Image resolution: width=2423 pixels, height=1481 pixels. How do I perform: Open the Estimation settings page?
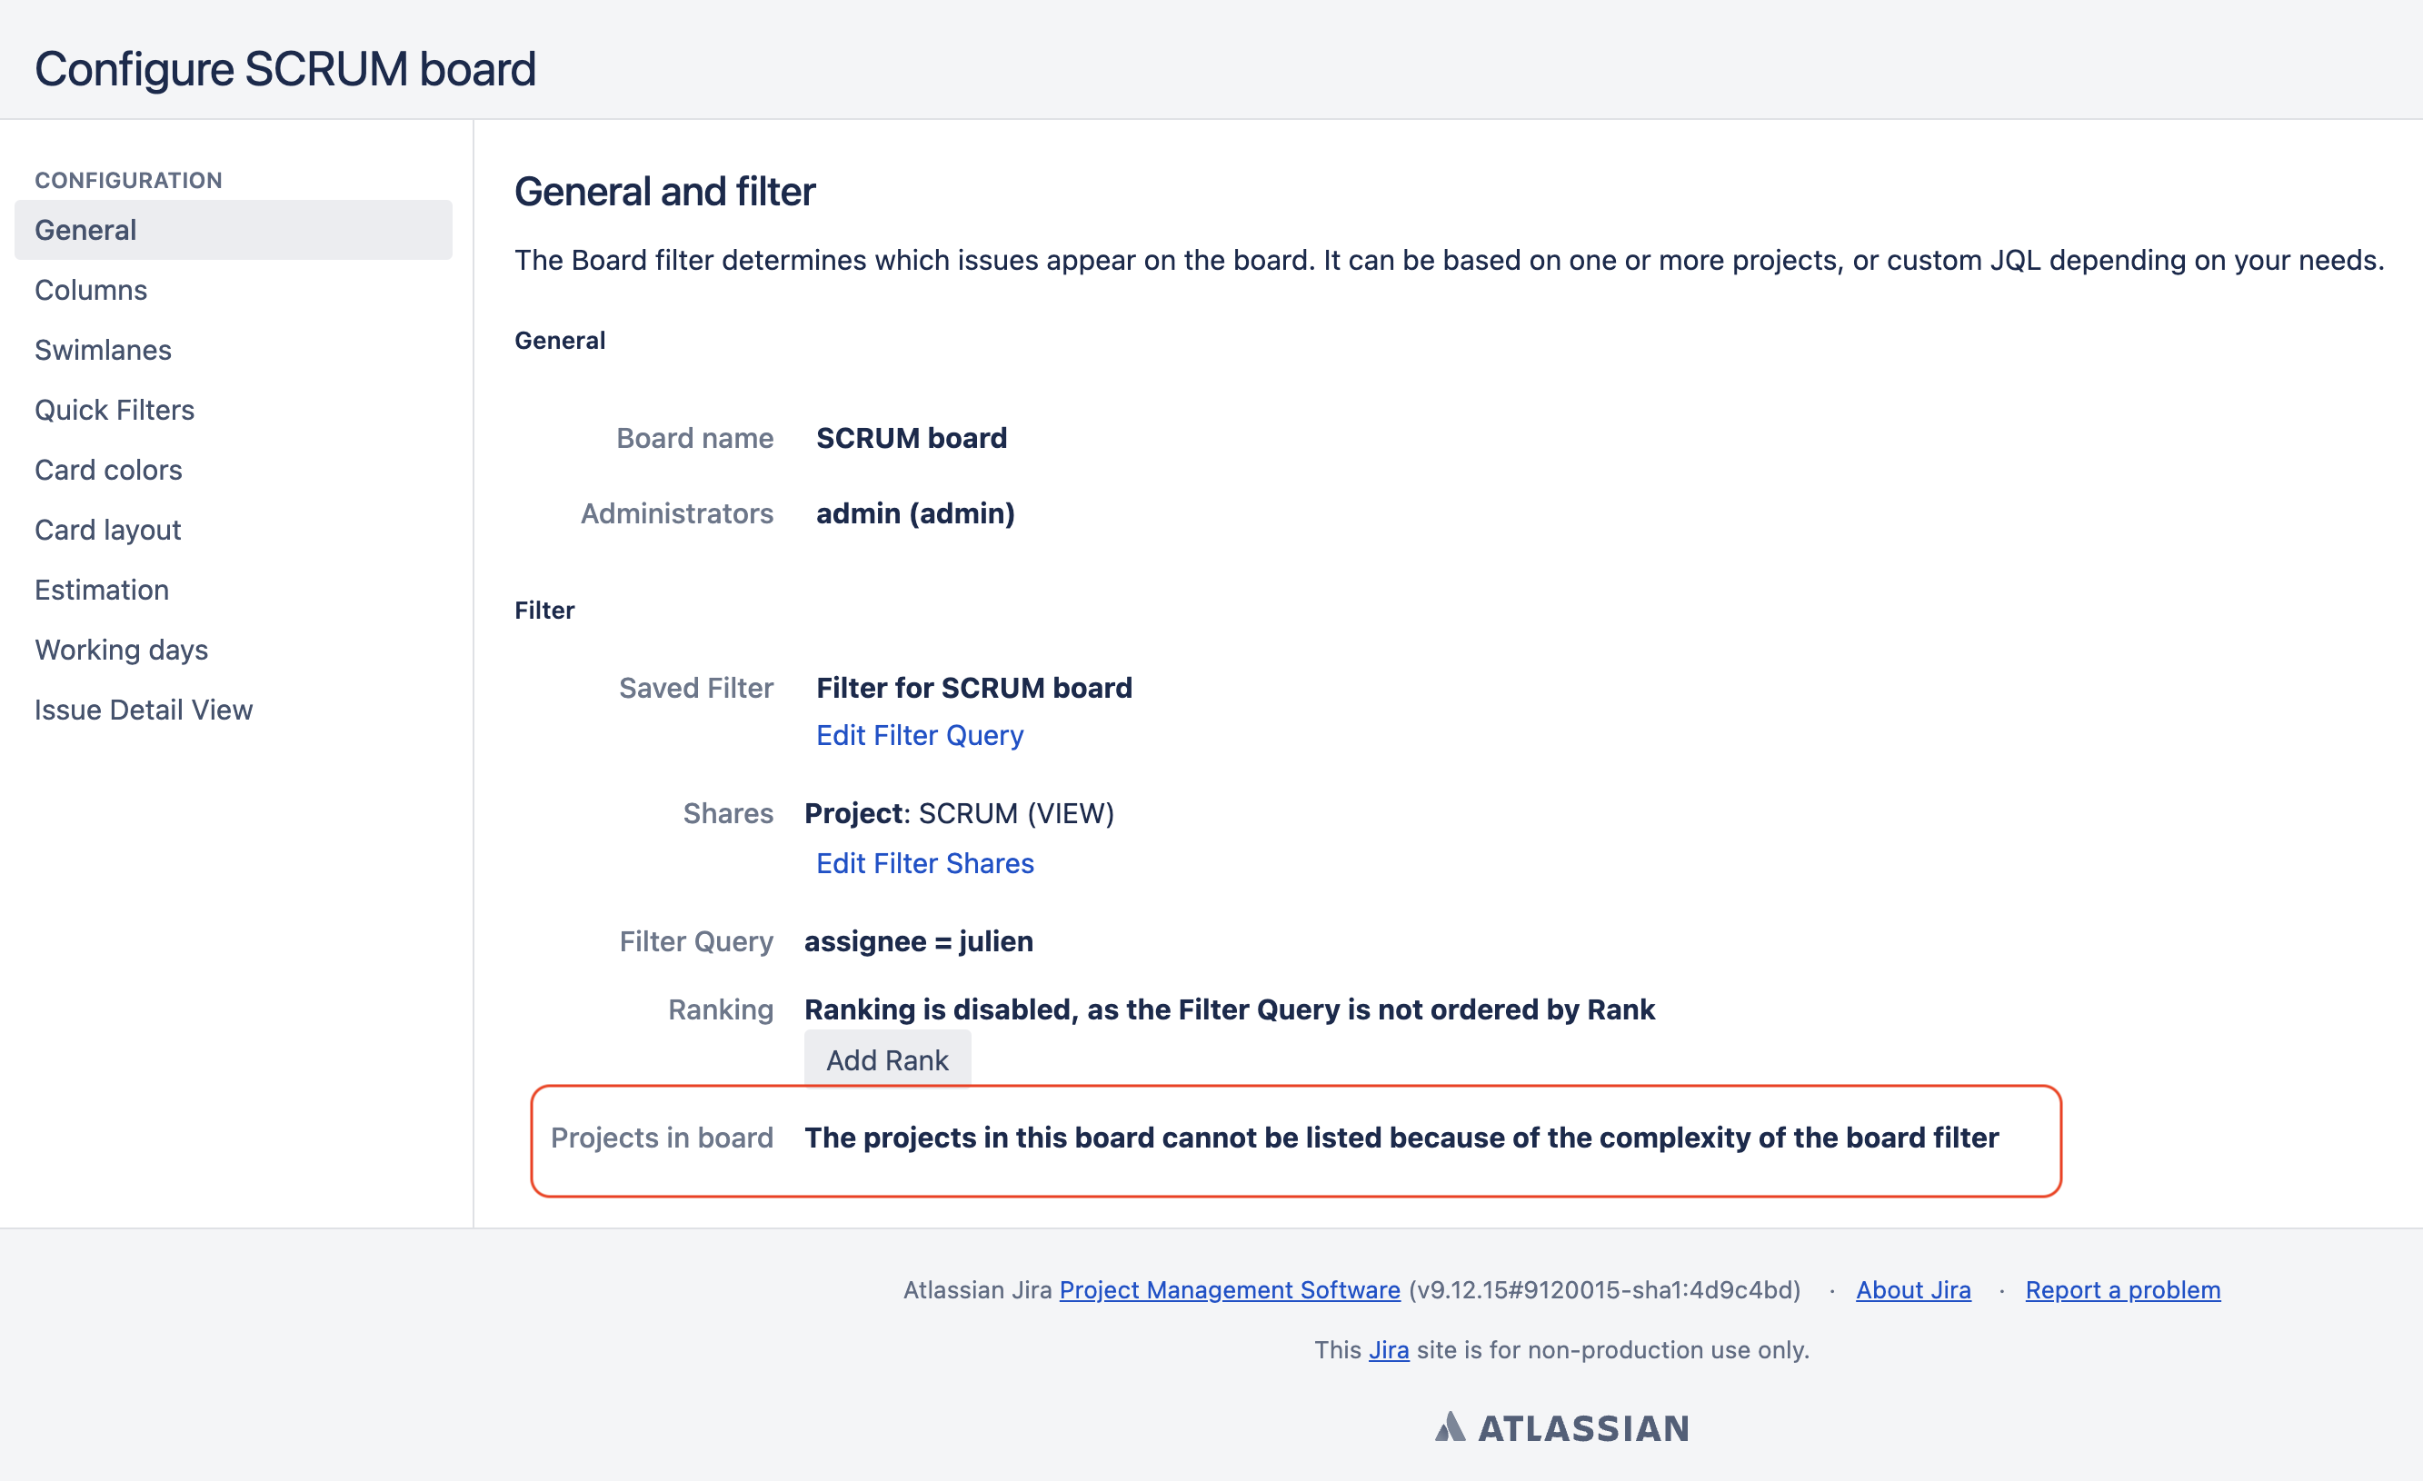[x=101, y=590]
